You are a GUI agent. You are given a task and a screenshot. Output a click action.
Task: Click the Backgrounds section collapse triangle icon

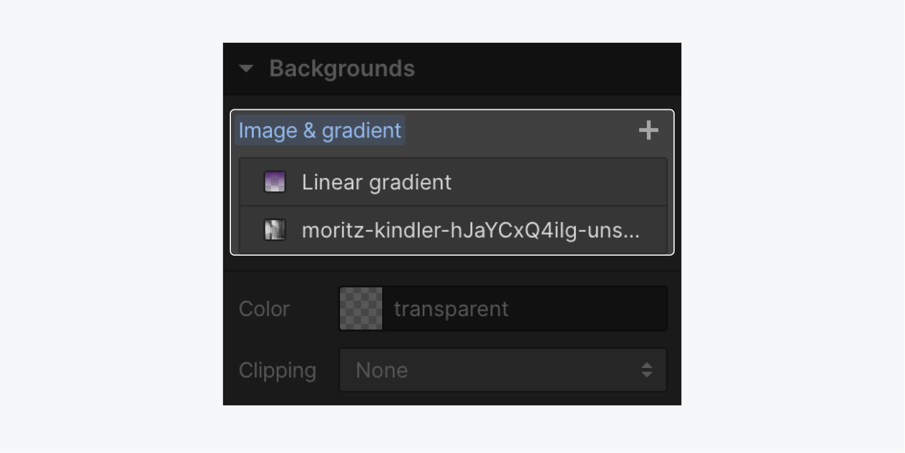coord(247,68)
